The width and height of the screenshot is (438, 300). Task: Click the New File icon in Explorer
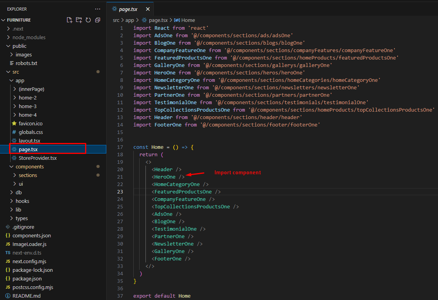tap(69, 20)
